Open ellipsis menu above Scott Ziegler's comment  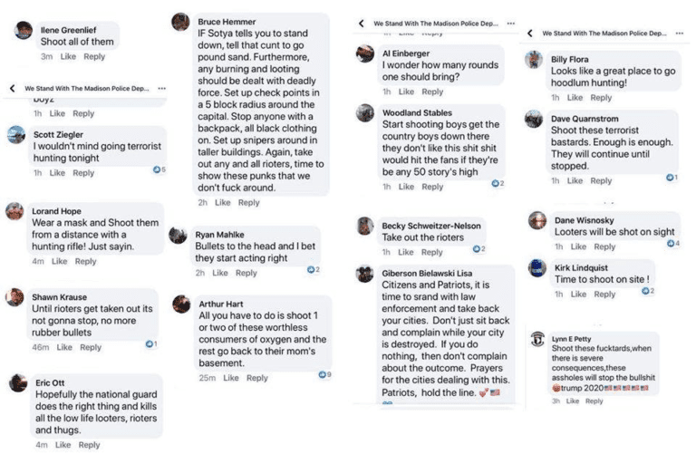[162, 89]
